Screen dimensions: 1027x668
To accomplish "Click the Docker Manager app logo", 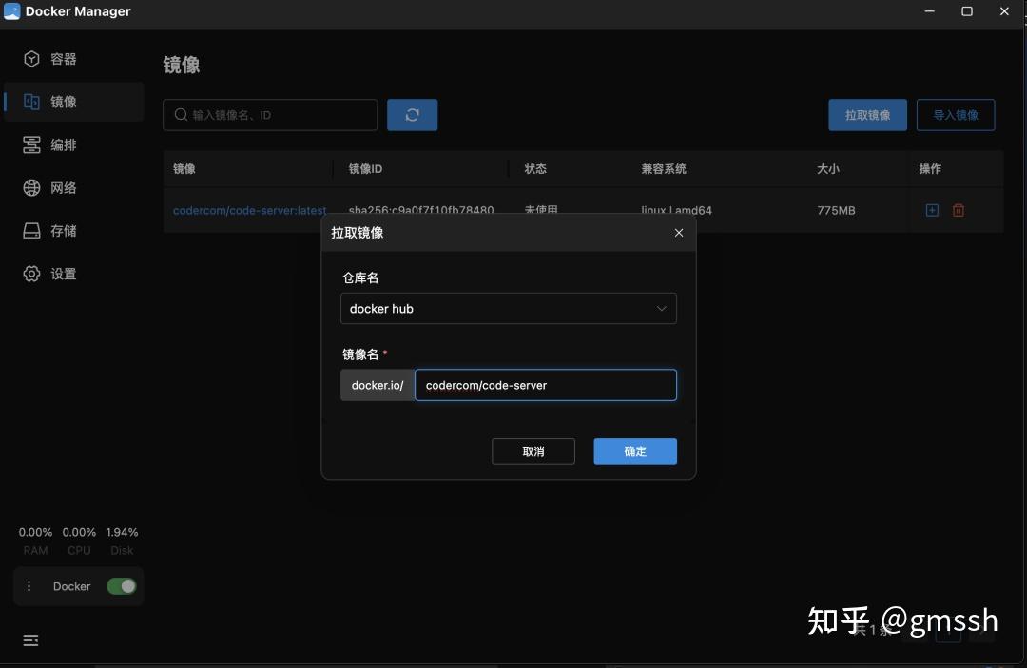I will pyautogui.click(x=11, y=11).
